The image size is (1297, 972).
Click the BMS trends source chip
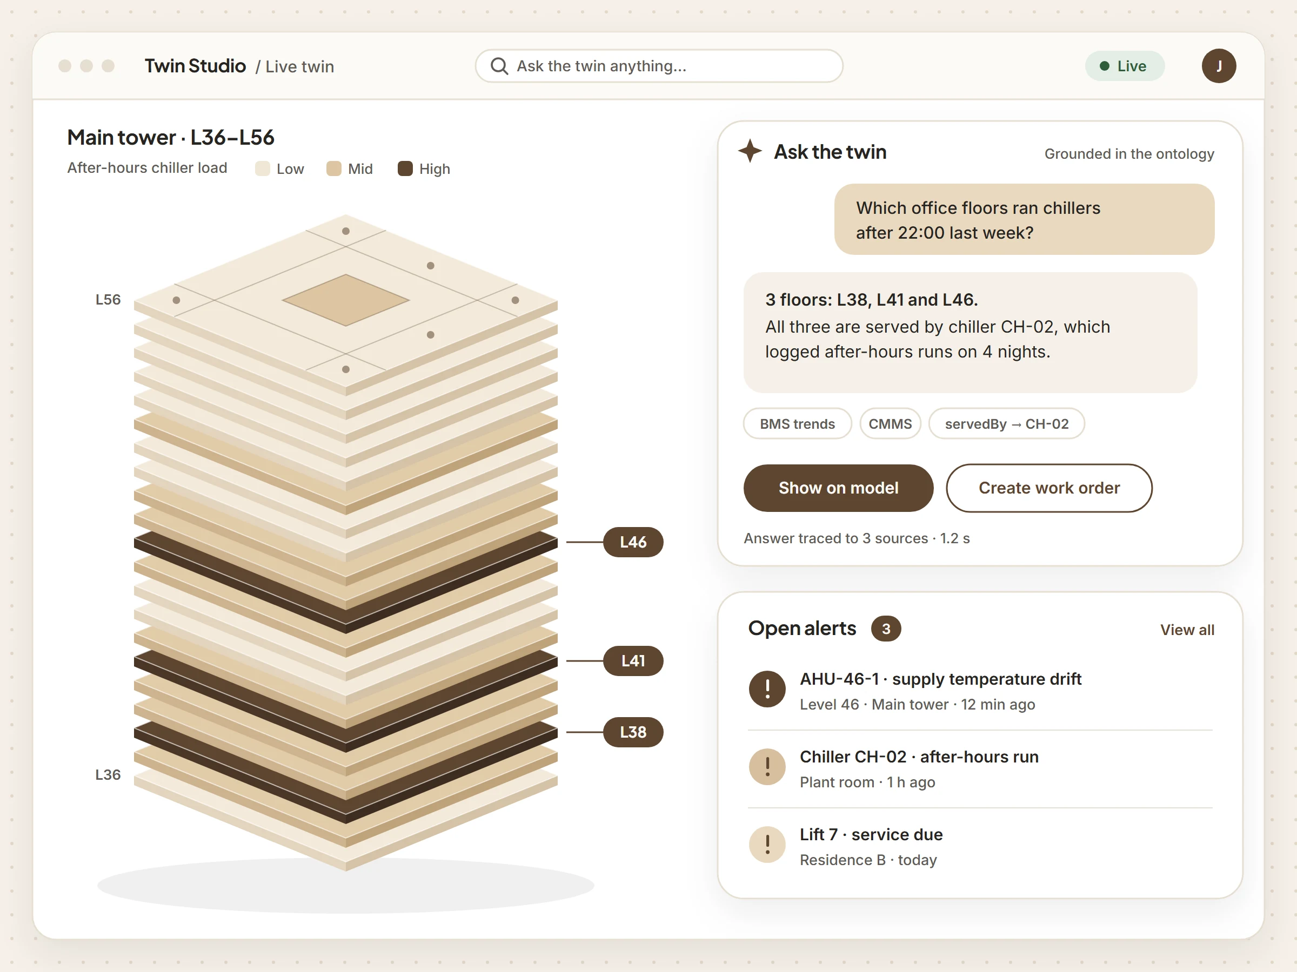tap(797, 423)
